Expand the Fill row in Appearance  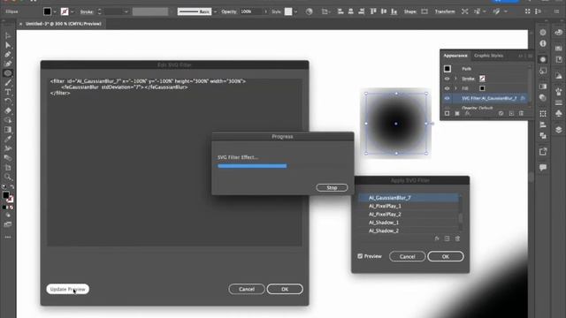pyautogui.click(x=455, y=88)
